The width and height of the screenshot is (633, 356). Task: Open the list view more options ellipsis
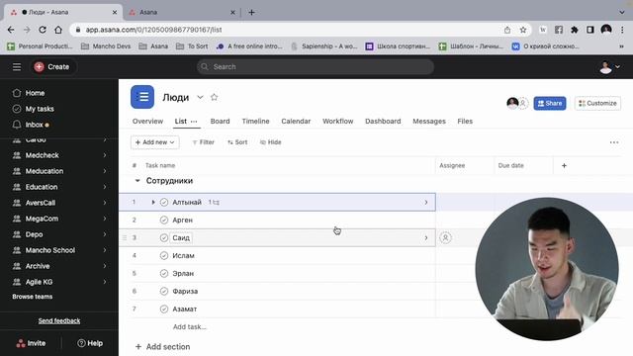(x=614, y=142)
